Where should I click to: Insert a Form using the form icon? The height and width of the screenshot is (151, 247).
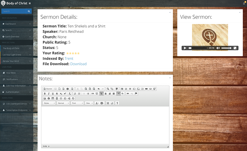[x=122, y=89]
